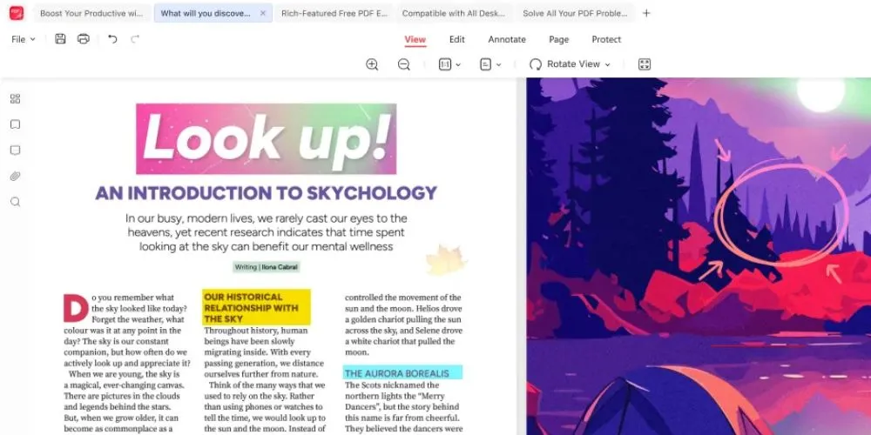Click the Save icon in toolbar
Image resolution: width=871 pixels, height=435 pixels.
point(60,39)
